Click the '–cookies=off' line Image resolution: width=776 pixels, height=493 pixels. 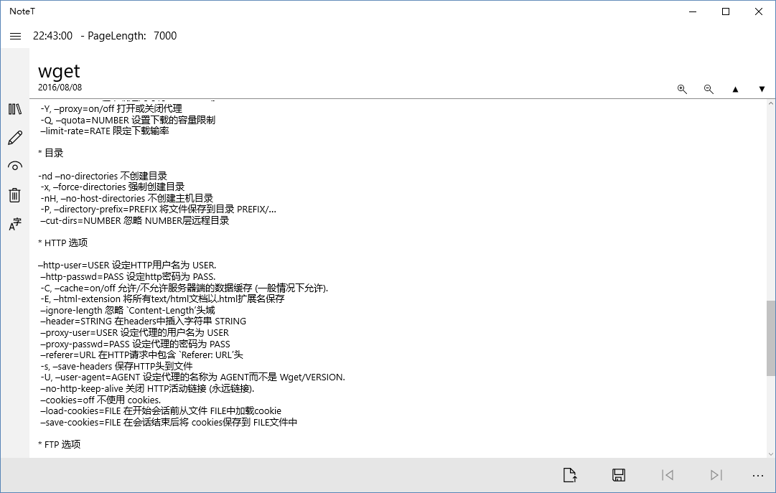tap(101, 400)
